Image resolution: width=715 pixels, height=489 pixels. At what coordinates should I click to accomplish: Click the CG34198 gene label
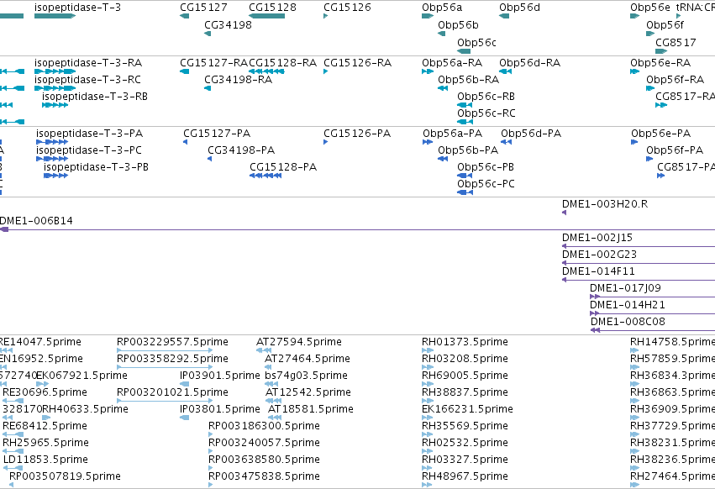[228, 25]
